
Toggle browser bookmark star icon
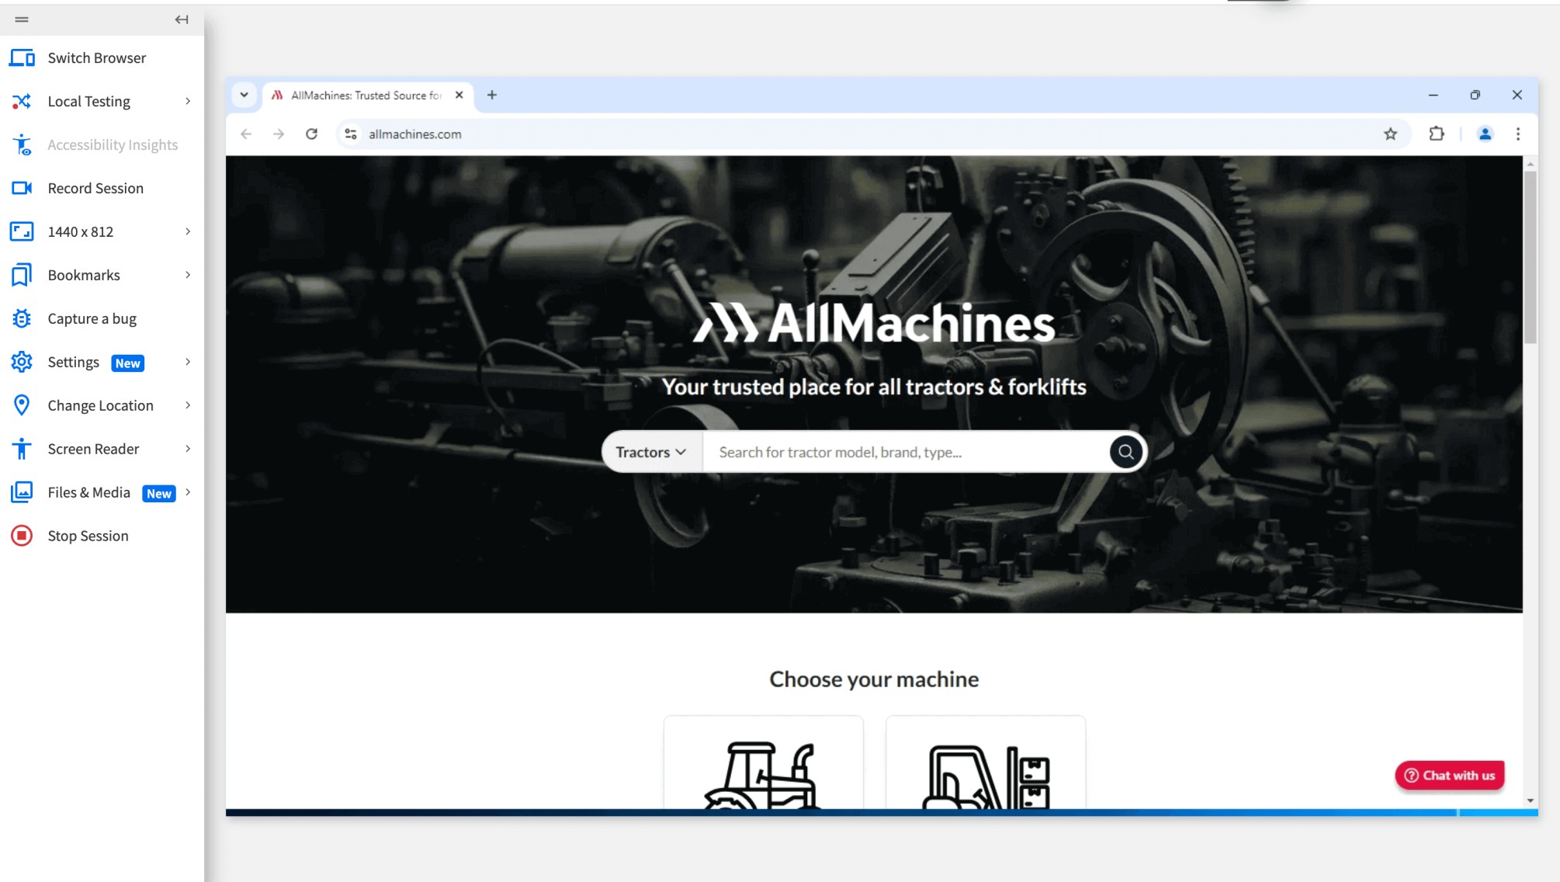pyautogui.click(x=1391, y=133)
